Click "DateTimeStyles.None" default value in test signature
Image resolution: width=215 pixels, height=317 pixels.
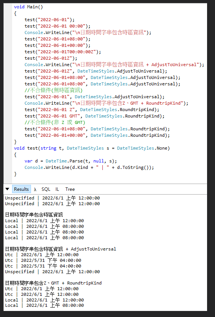[x=142, y=148]
